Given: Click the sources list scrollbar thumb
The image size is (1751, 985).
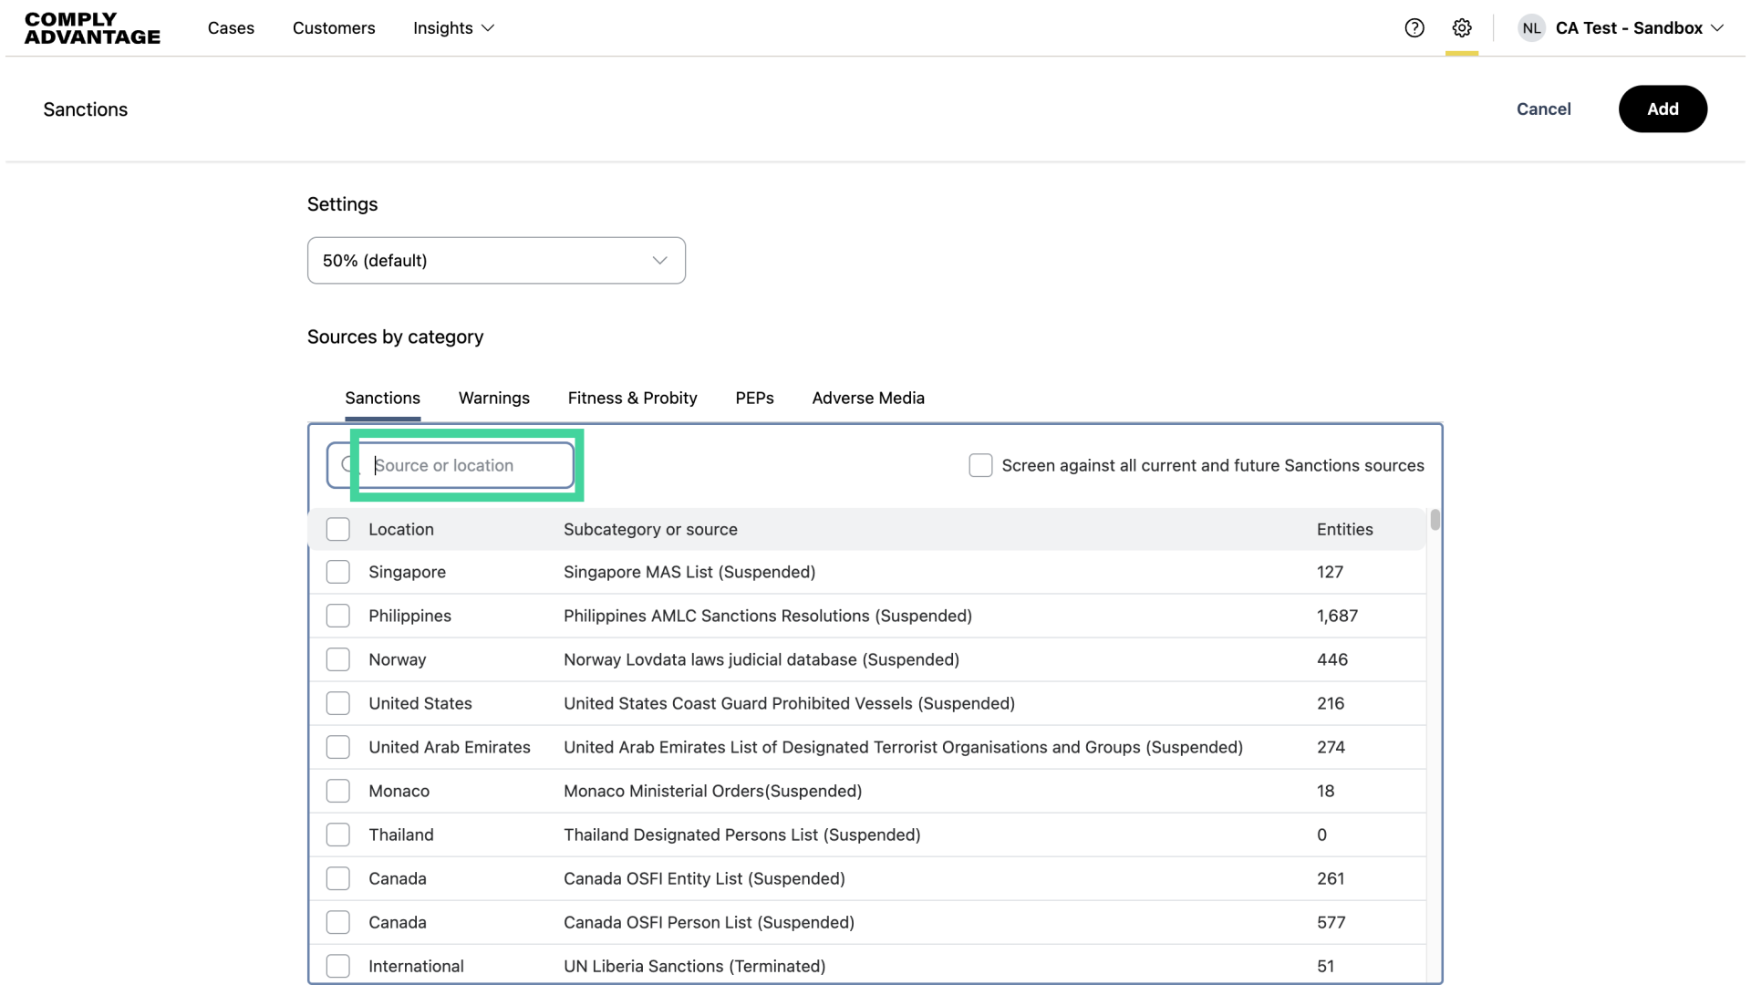Looking at the screenshot, I should (x=1435, y=520).
